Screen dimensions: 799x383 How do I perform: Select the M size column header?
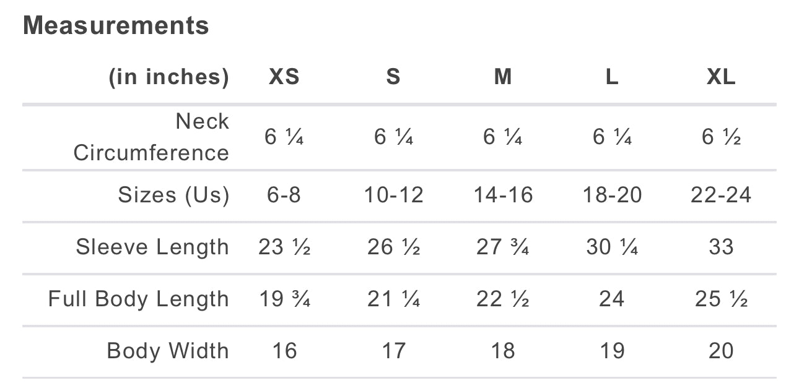tap(503, 77)
